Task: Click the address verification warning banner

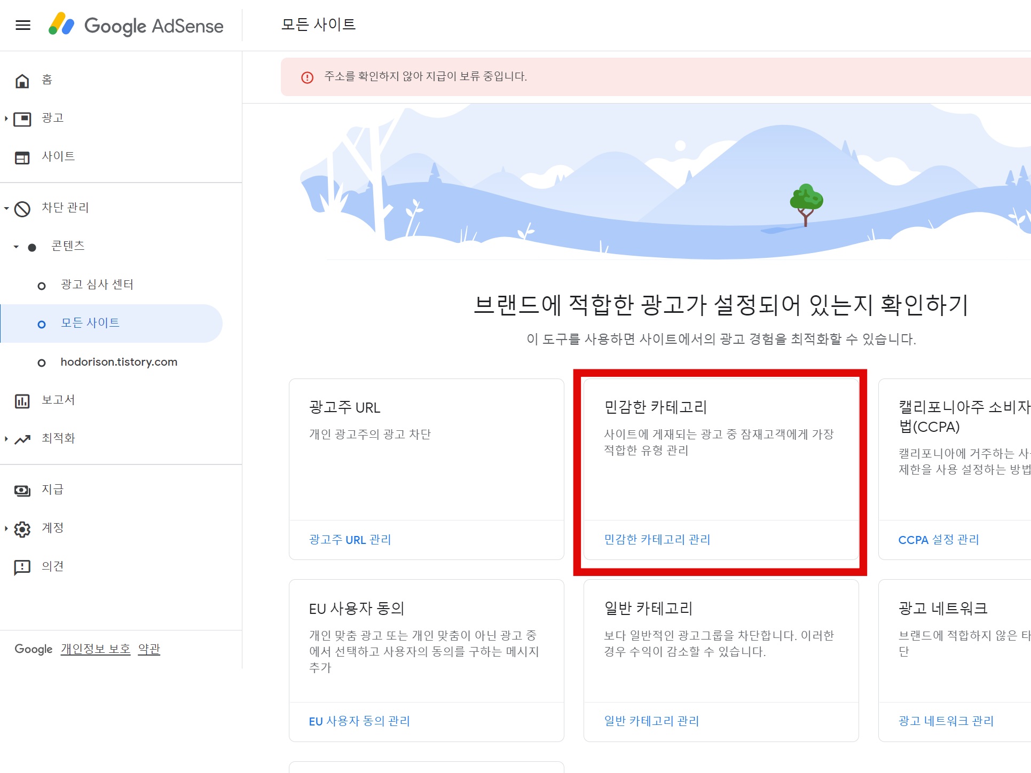Action: coord(425,77)
